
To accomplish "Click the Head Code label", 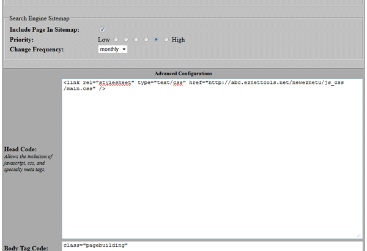I will (20, 149).
